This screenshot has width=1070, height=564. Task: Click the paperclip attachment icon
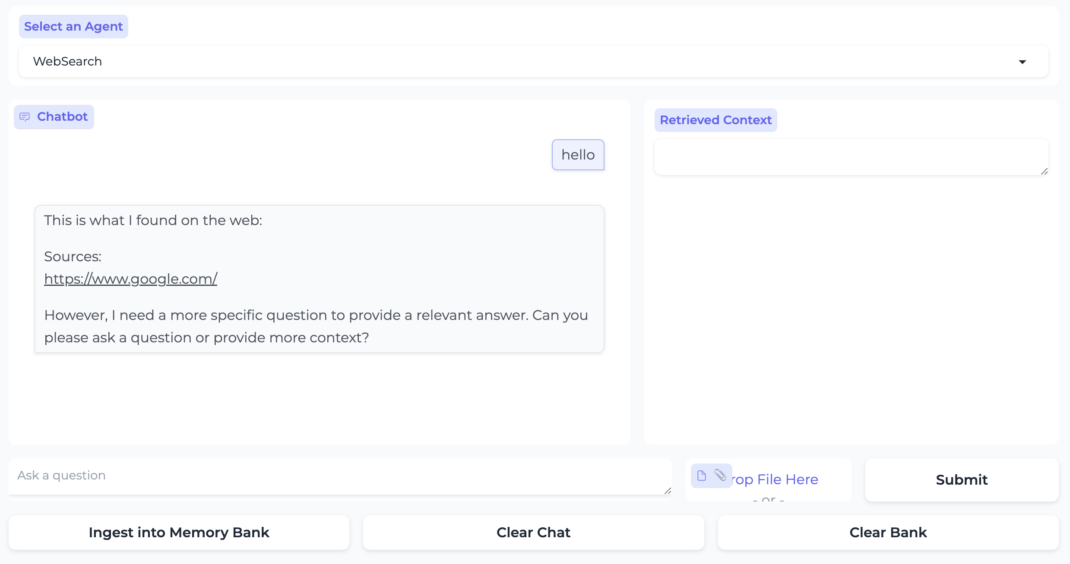[720, 475]
